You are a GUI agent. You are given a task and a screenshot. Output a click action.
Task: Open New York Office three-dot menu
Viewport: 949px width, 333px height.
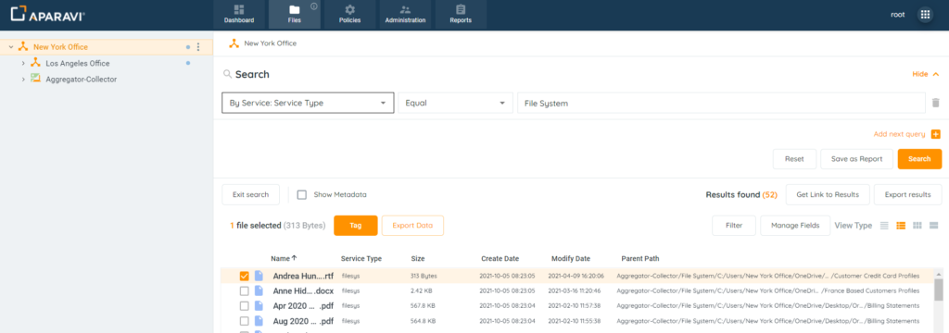198,46
